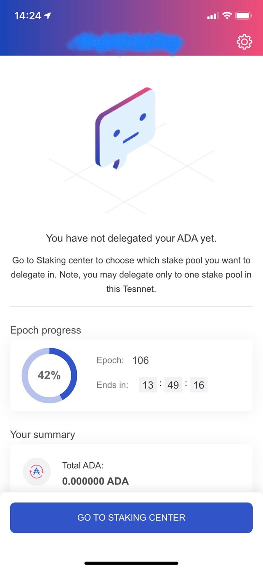
Task: Tap the "Your summary" section heading
Action: [42, 435]
